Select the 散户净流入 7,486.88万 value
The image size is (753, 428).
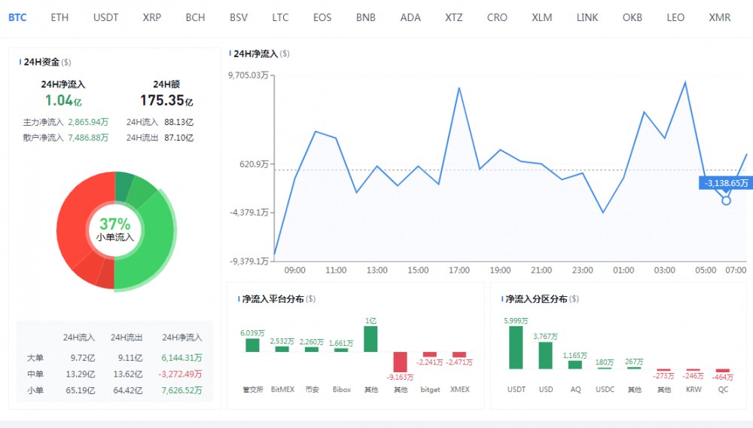pyautogui.click(x=88, y=138)
